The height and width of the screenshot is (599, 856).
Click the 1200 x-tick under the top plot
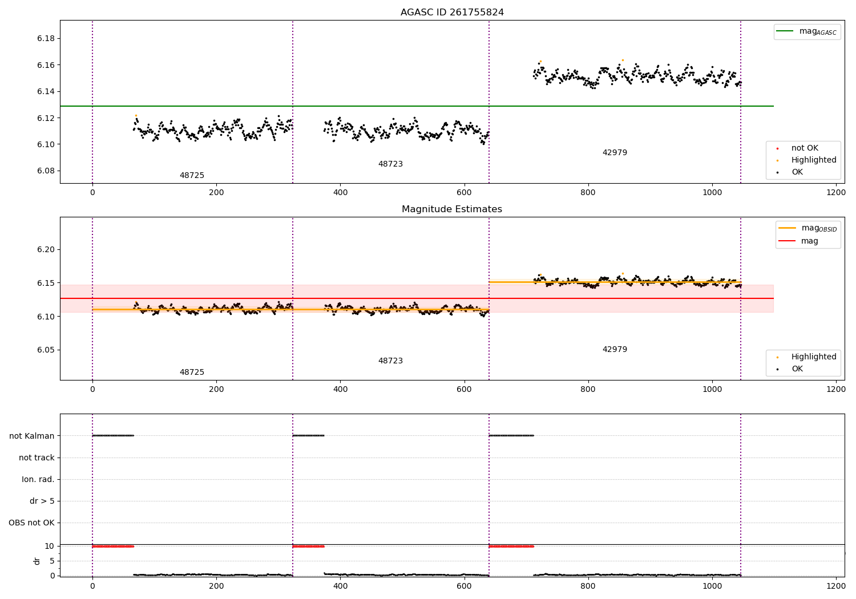coord(836,193)
